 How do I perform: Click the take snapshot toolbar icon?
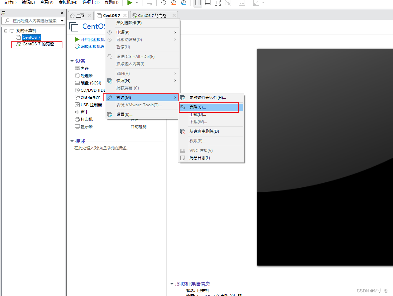(x=163, y=3)
